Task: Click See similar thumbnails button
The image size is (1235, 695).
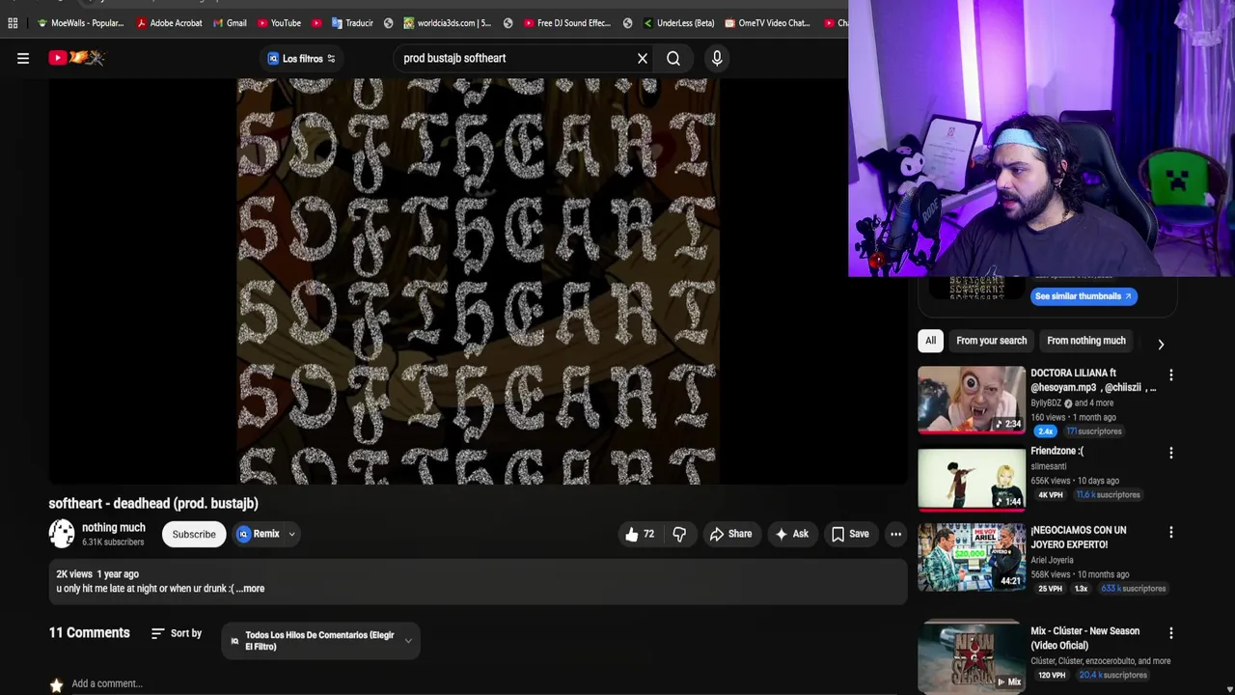Action: (x=1084, y=296)
